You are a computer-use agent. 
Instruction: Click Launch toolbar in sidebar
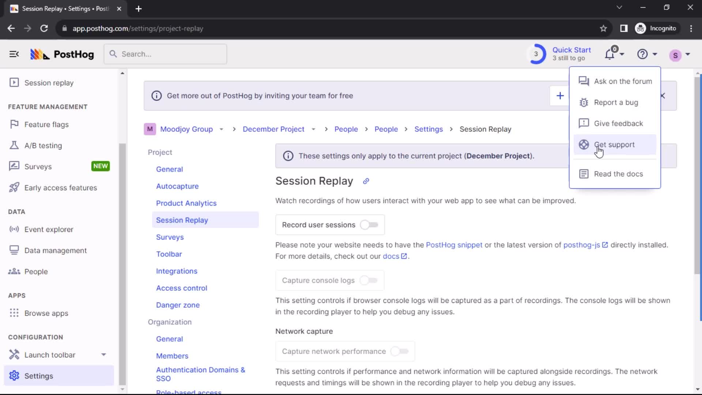[50, 355]
